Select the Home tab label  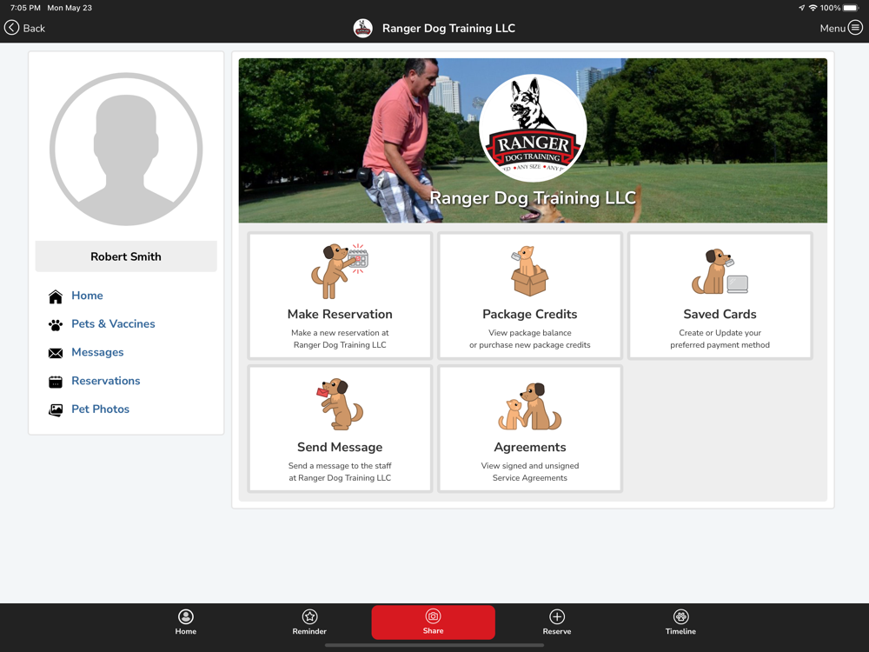pyautogui.click(x=186, y=631)
